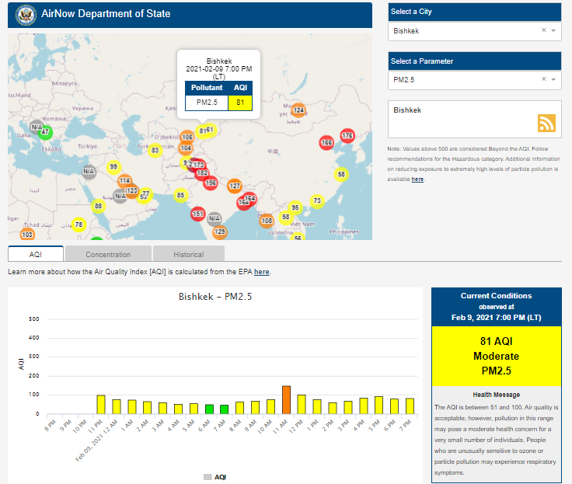Expand the Select a City dropdown arrow
This screenshot has height=484, width=572.
(x=553, y=31)
